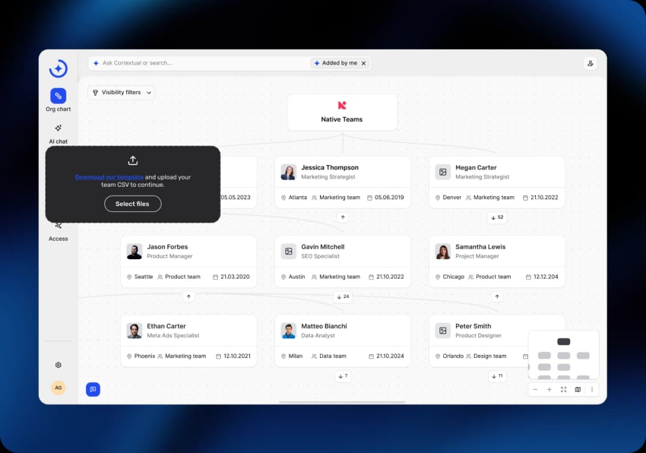The width and height of the screenshot is (646, 453).
Task: Collapse the branch under Samantha Lewis
Action: click(497, 296)
